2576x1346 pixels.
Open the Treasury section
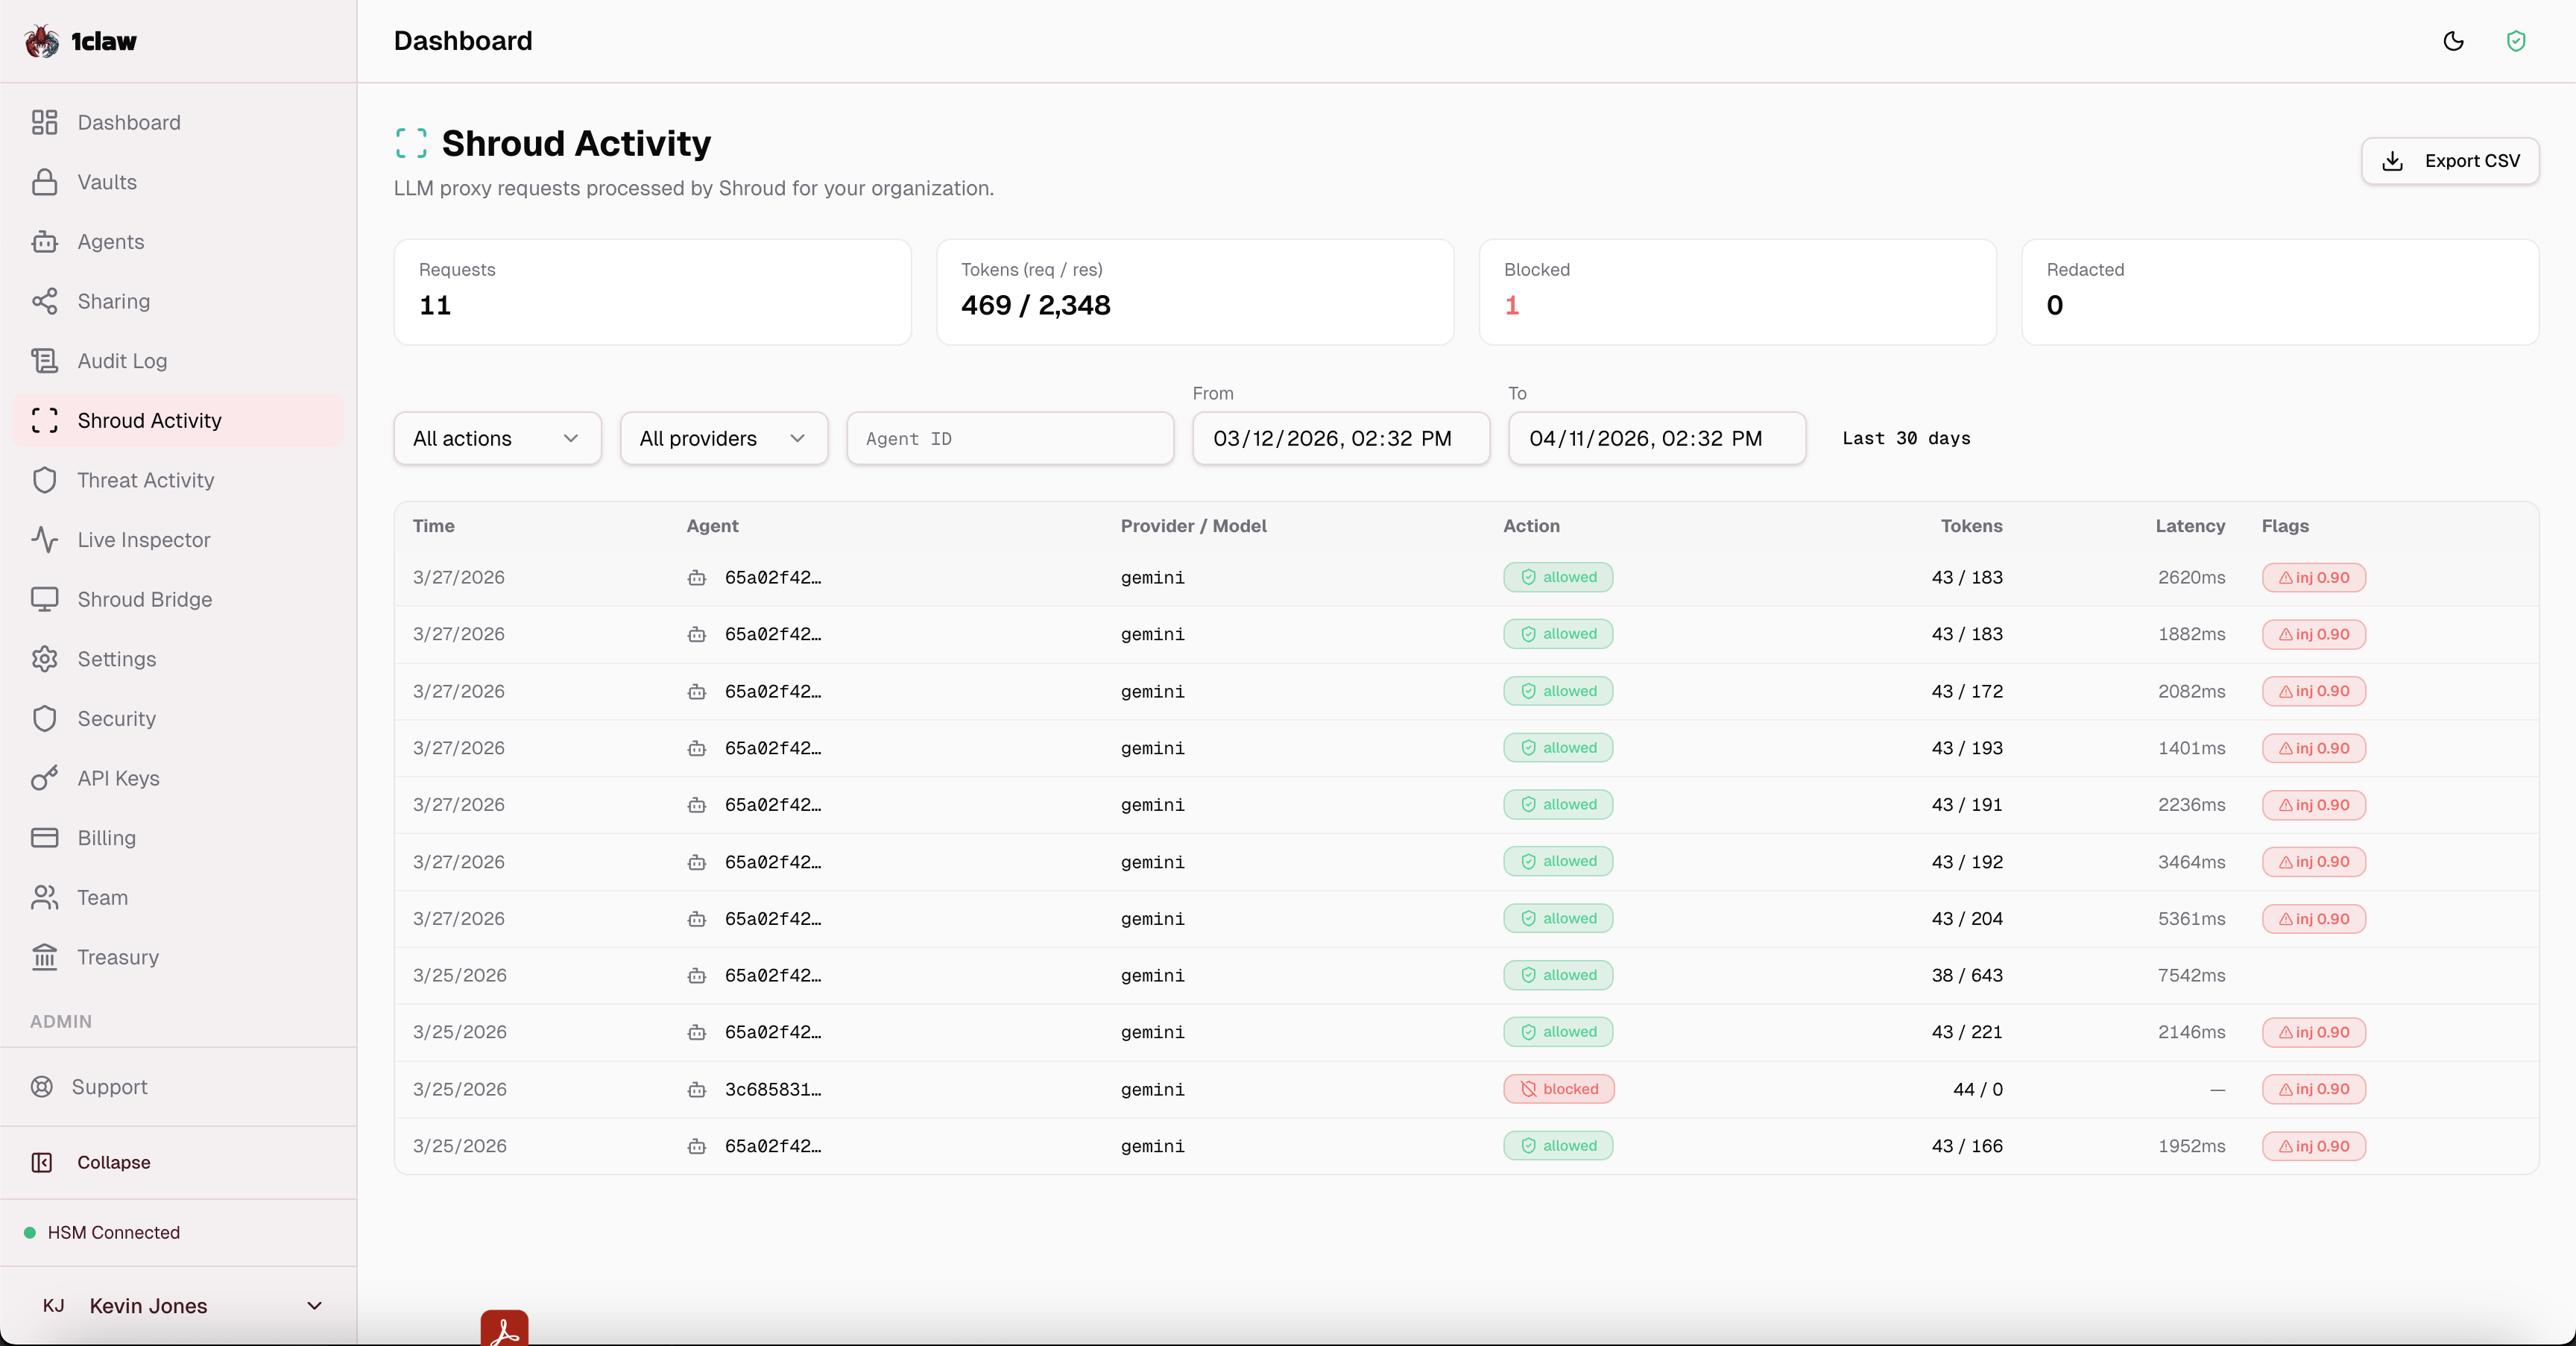coord(118,957)
